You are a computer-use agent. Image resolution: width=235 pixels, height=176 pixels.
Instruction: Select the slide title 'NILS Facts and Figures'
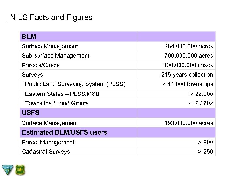pyautogui.click(x=51, y=17)
